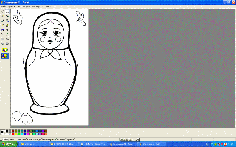Choose the bright red palette color

click(x=13, y=134)
